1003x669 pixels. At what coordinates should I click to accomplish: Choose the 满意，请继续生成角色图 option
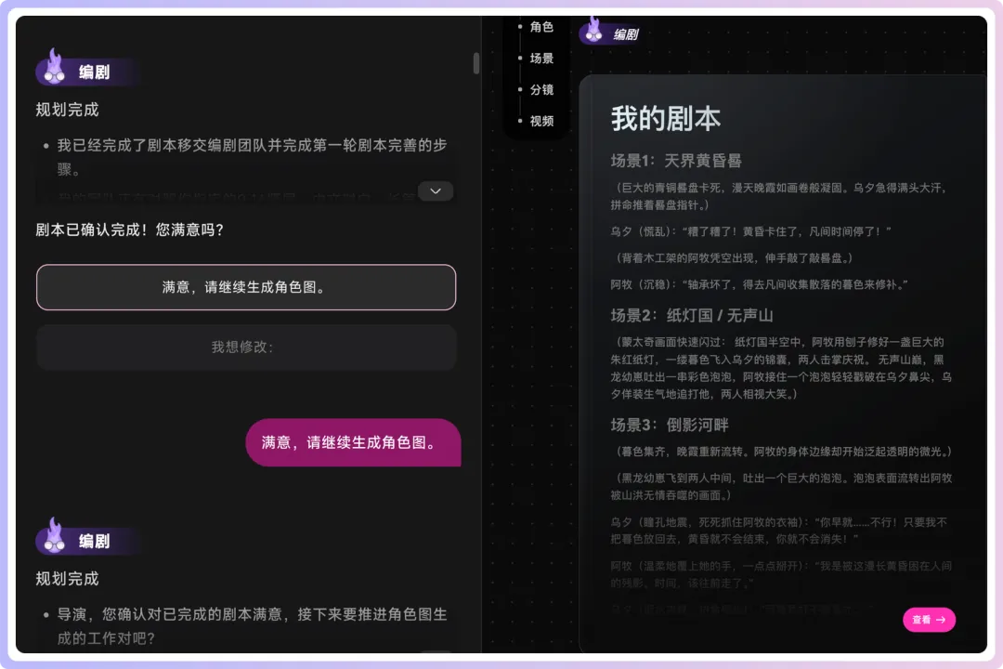click(x=246, y=287)
